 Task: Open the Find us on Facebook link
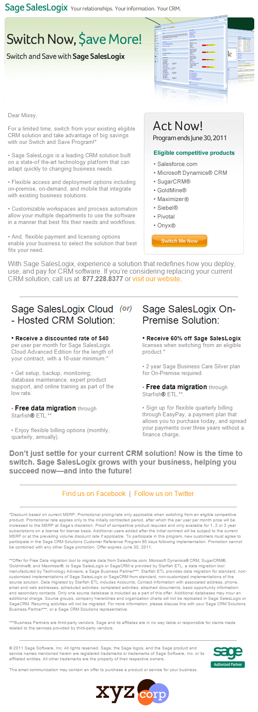coord(94,494)
